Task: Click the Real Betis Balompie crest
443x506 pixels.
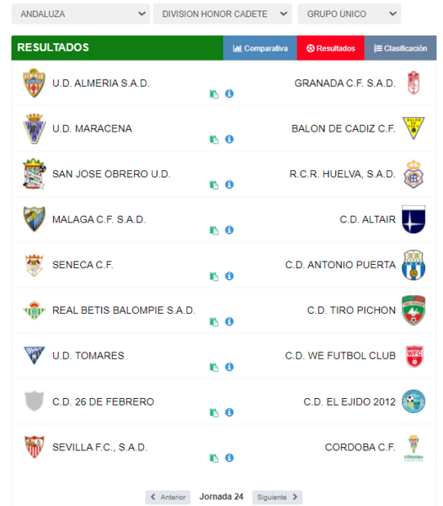Action: (x=35, y=310)
